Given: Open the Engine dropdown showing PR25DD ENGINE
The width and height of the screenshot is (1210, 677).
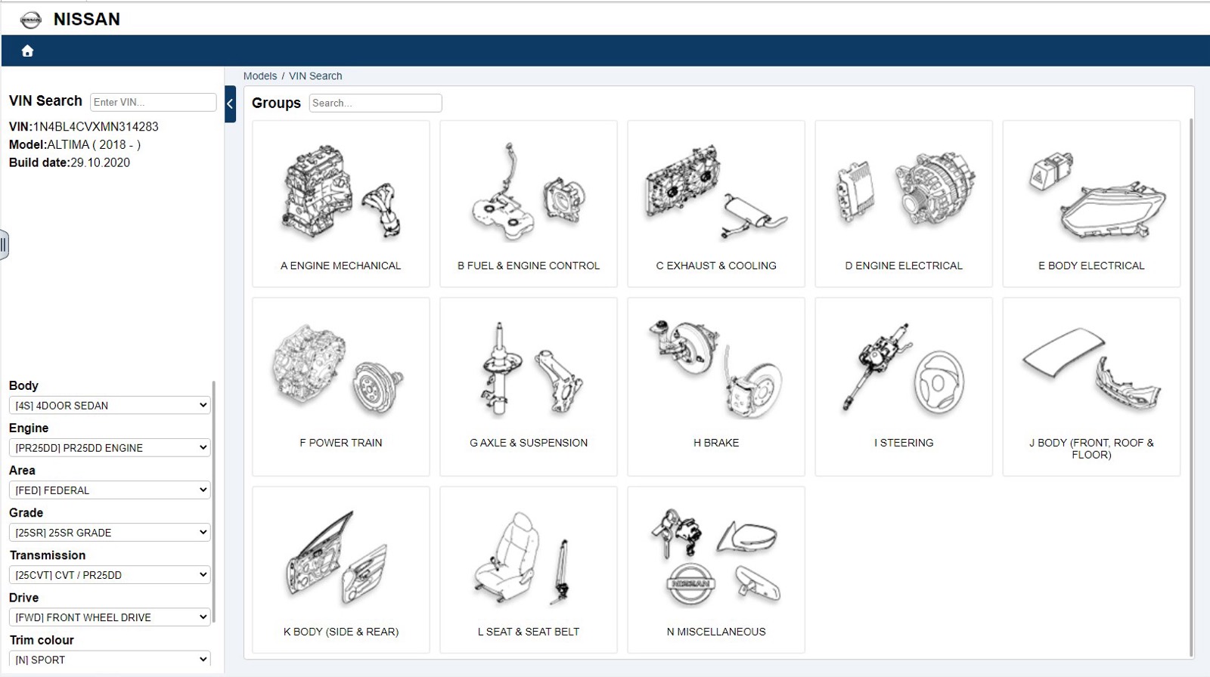Looking at the screenshot, I should click(110, 447).
